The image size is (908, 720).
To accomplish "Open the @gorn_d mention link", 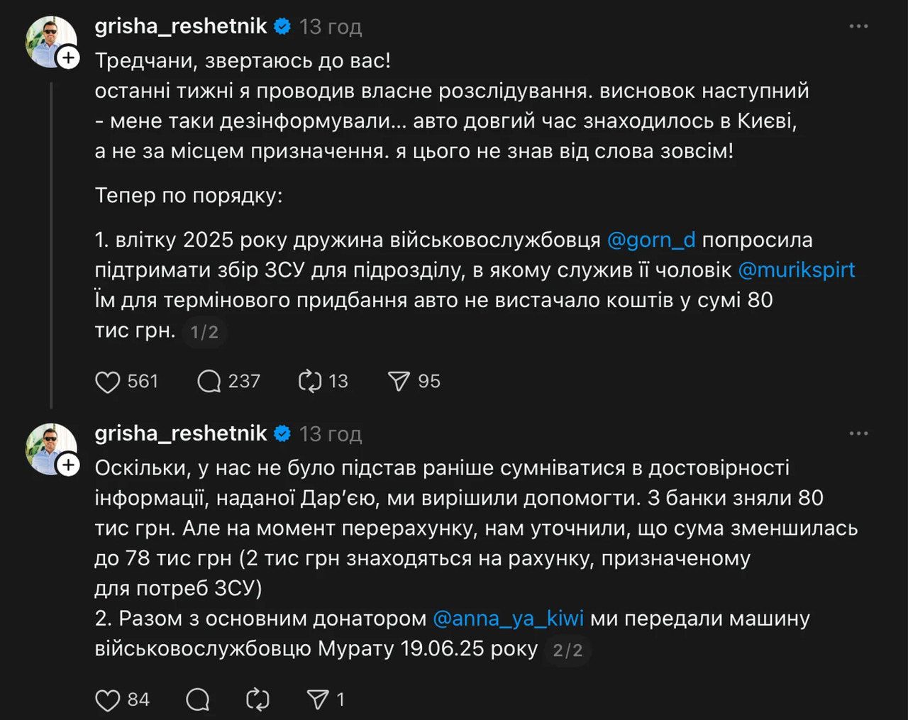I will point(651,240).
